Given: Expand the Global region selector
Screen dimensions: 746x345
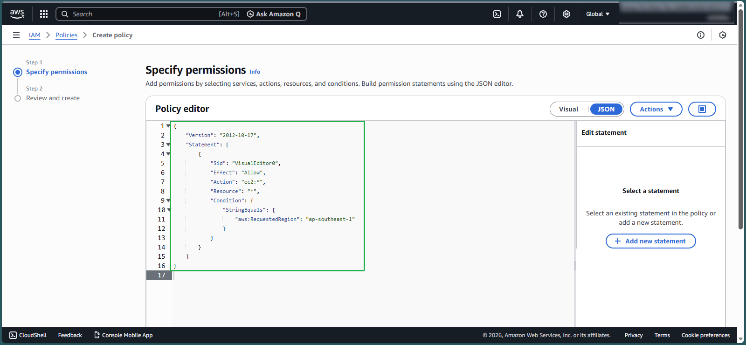Looking at the screenshot, I should tap(598, 14).
